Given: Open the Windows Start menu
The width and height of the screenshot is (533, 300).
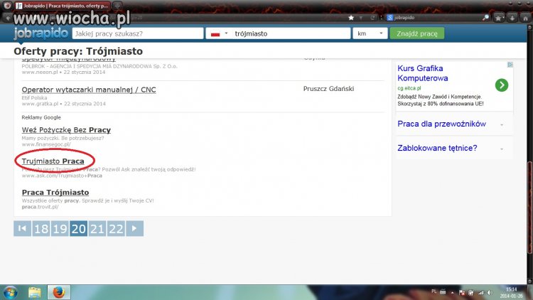Looking at the screenshot, I should click(10, 292).
